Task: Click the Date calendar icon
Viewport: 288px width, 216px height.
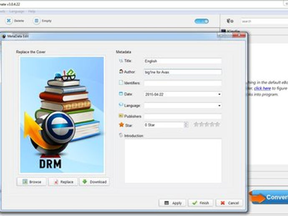Action: (121, 94)
